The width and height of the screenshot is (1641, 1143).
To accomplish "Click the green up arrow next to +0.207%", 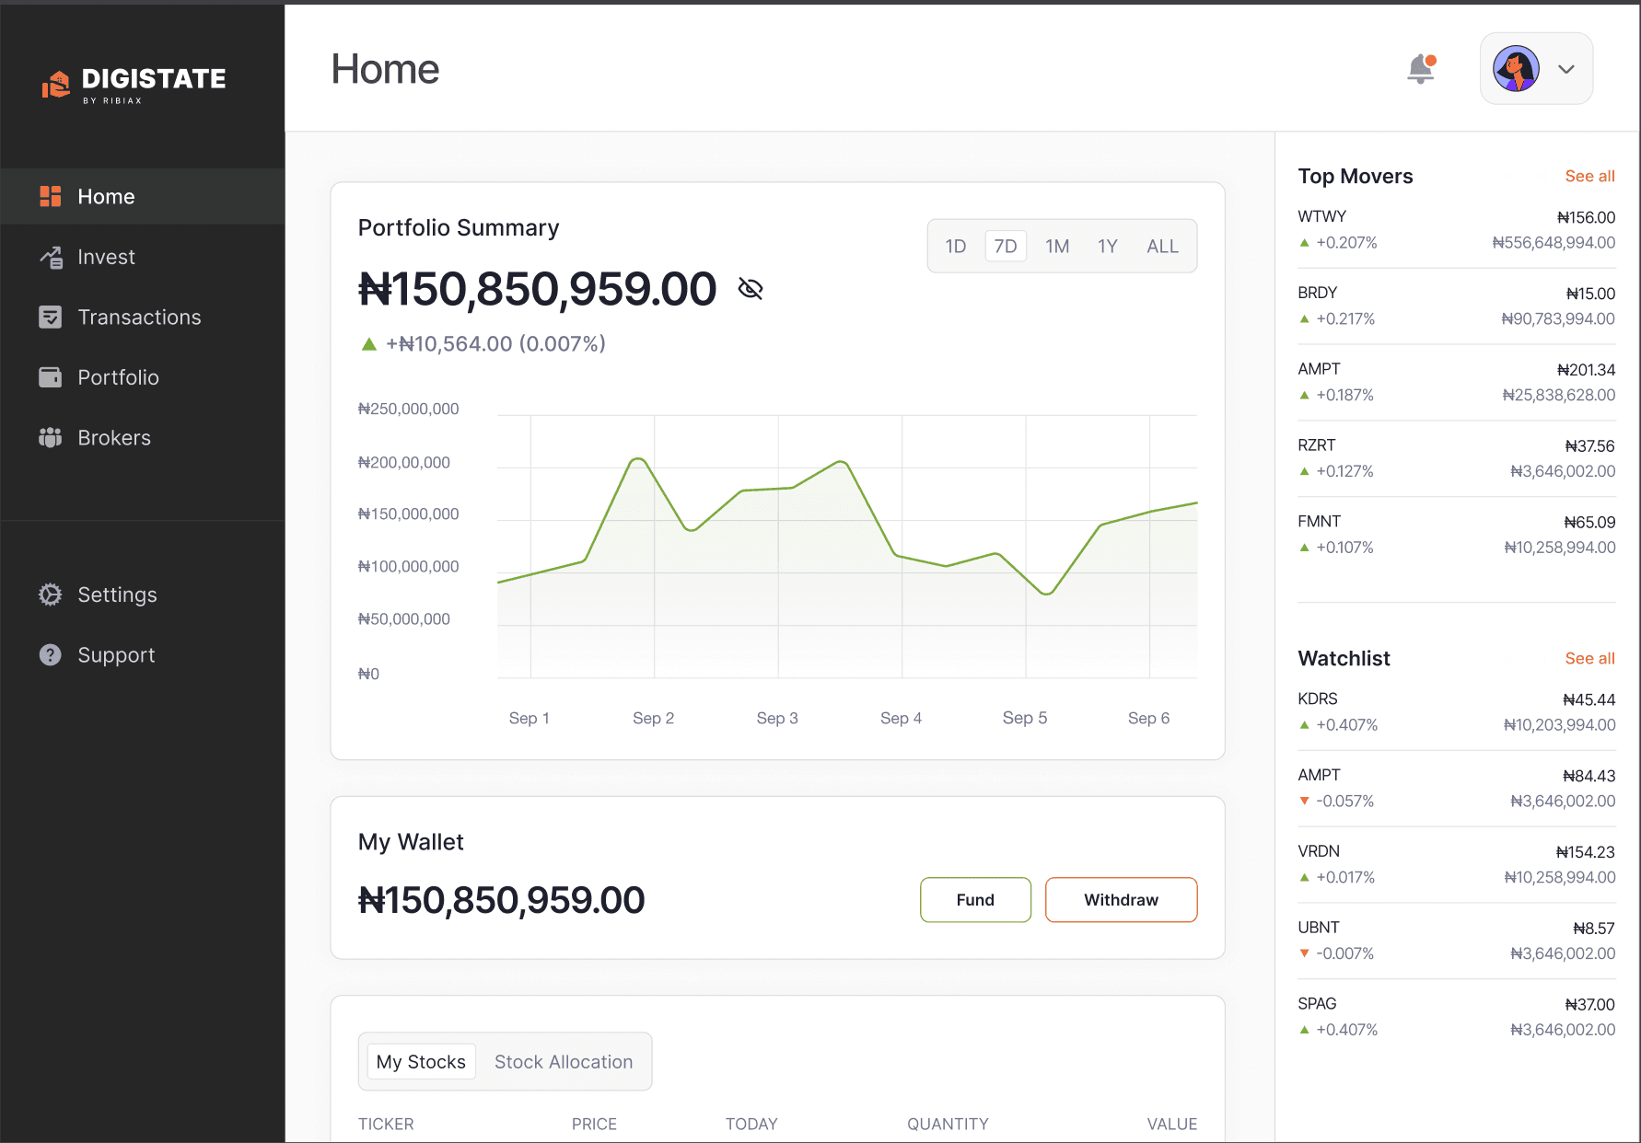I will [1304, 243].
